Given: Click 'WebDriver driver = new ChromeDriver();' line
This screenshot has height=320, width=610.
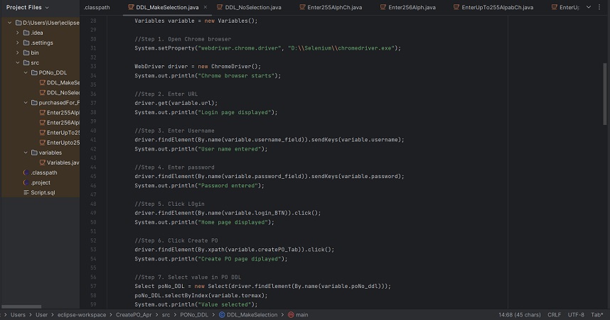Looking at the screenshot, I should pyautogui.click(x=198, y=67).
